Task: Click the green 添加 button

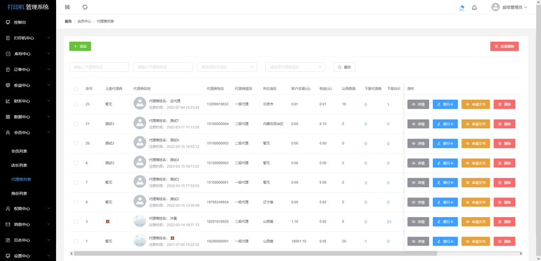Action: [80, 46]
